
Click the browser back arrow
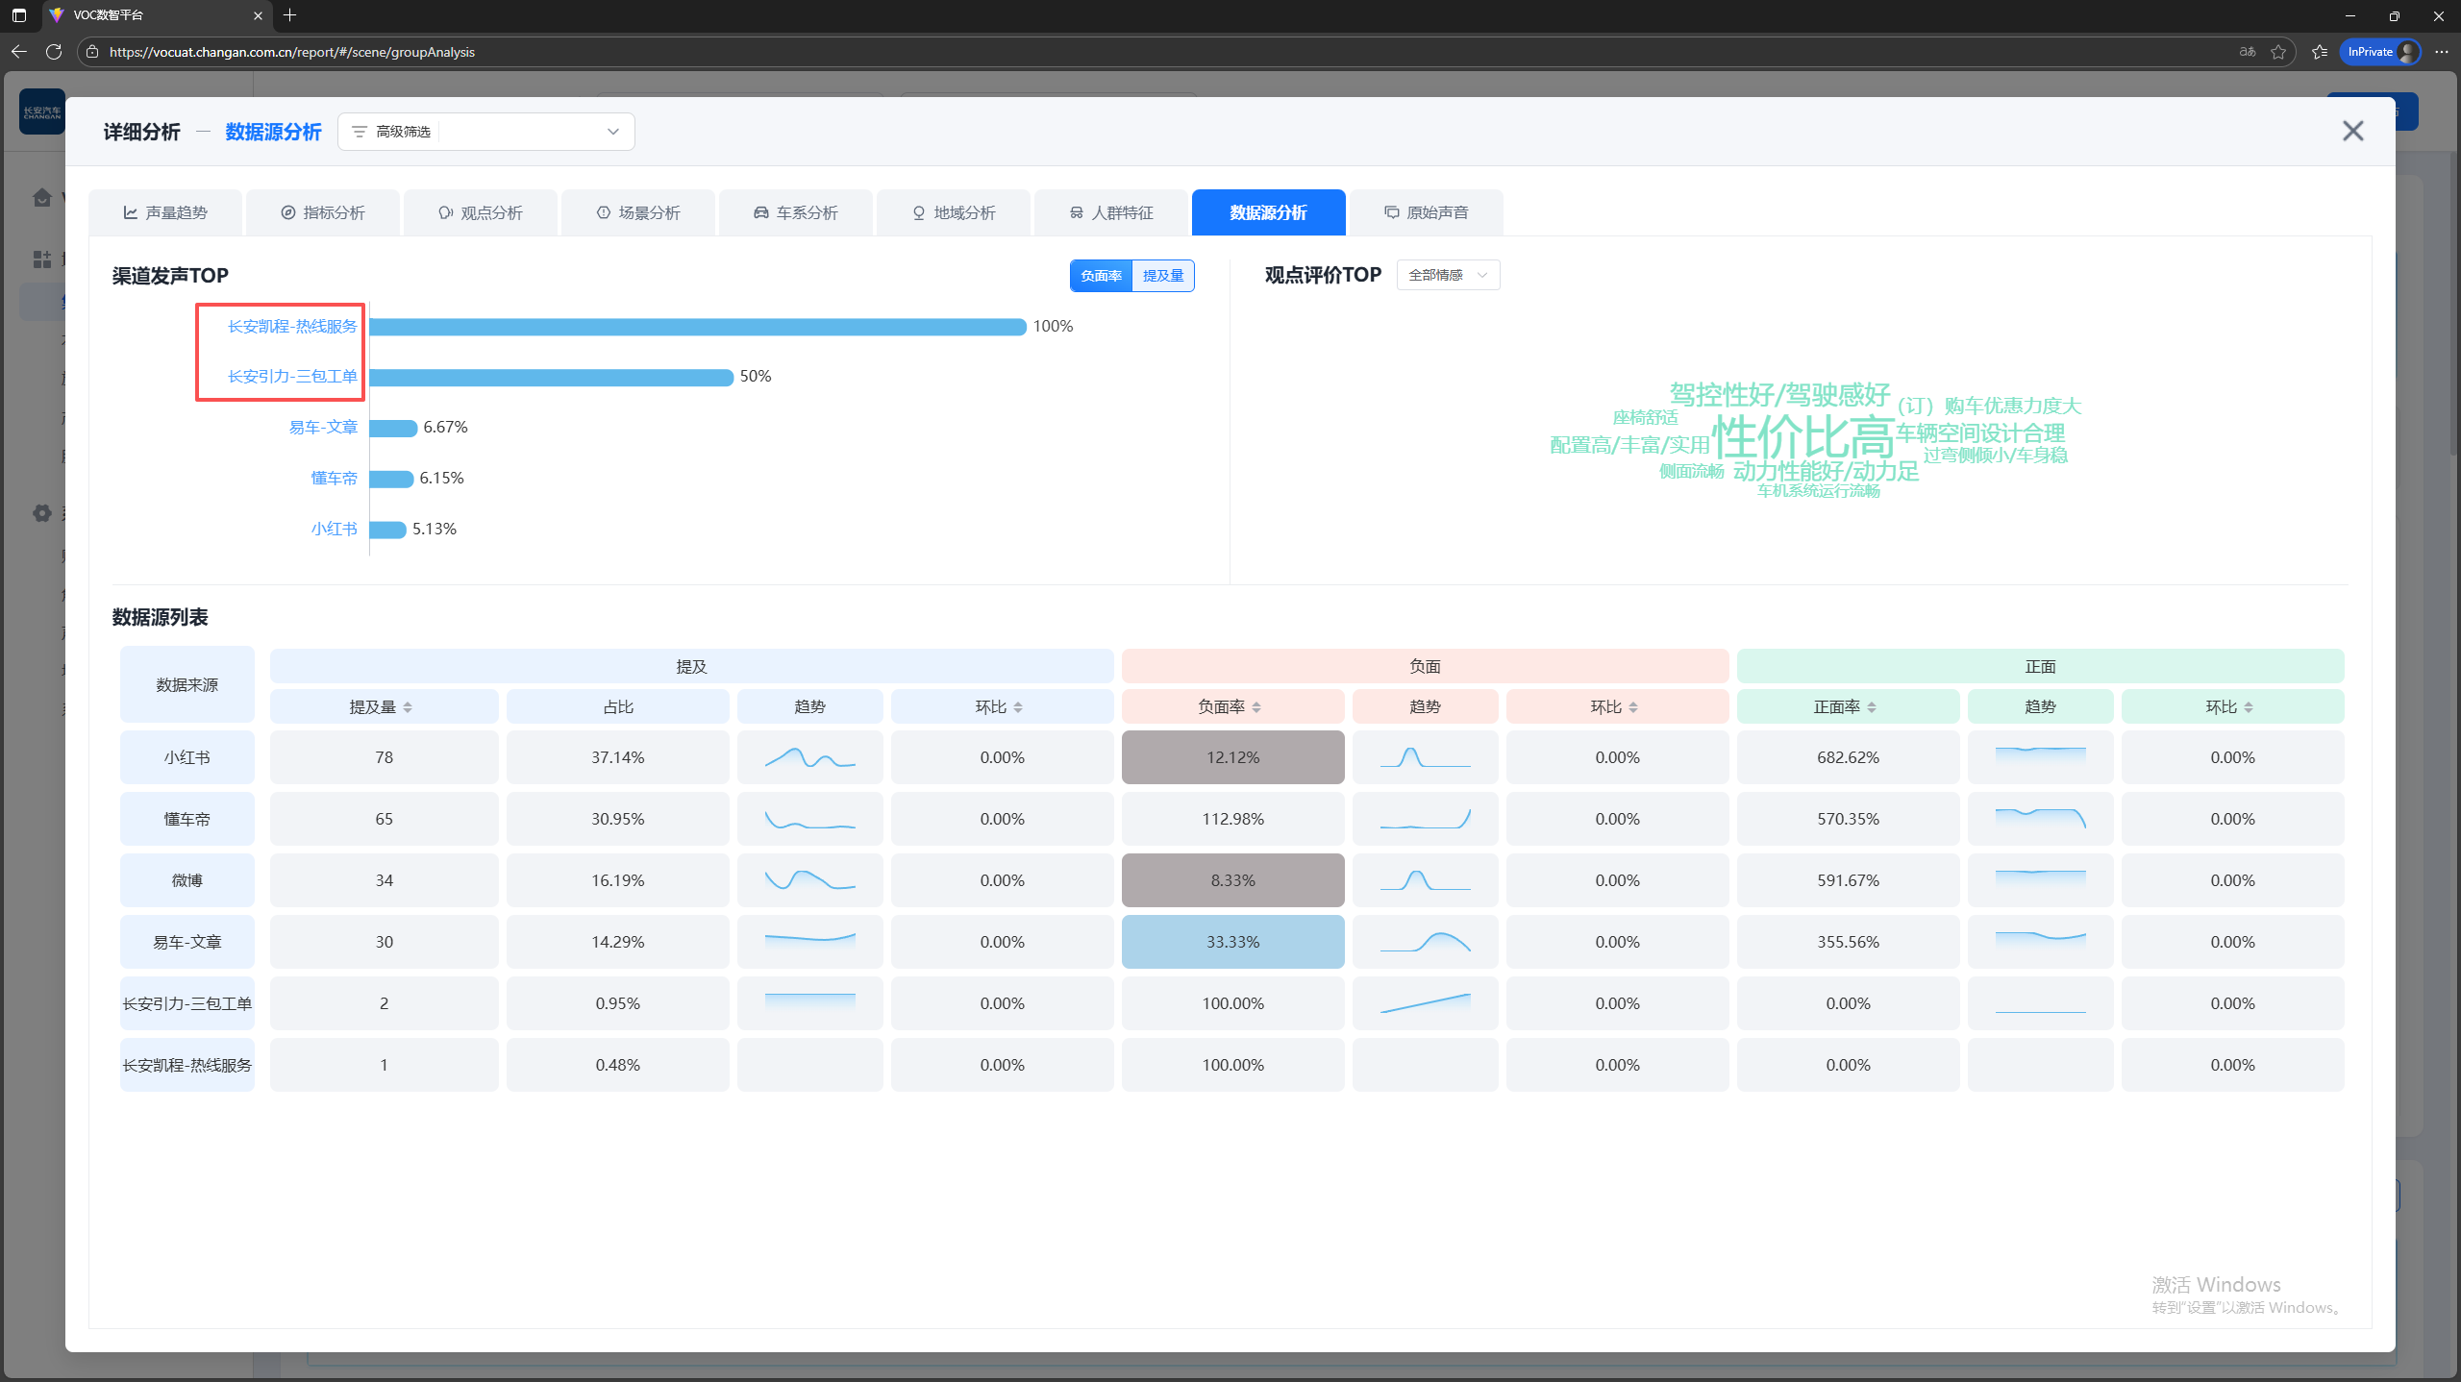(x=18, y=52)
